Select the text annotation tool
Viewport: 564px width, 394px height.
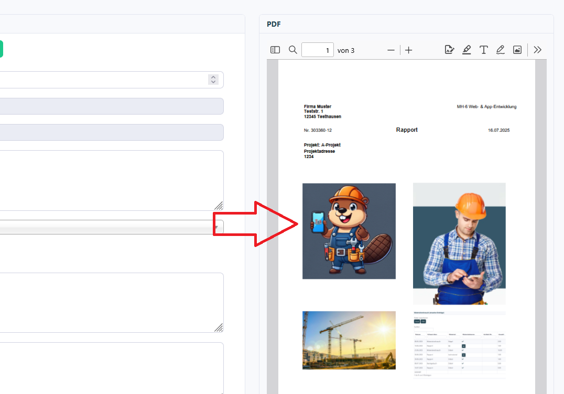pyautogui.click(x=484, y=50)
